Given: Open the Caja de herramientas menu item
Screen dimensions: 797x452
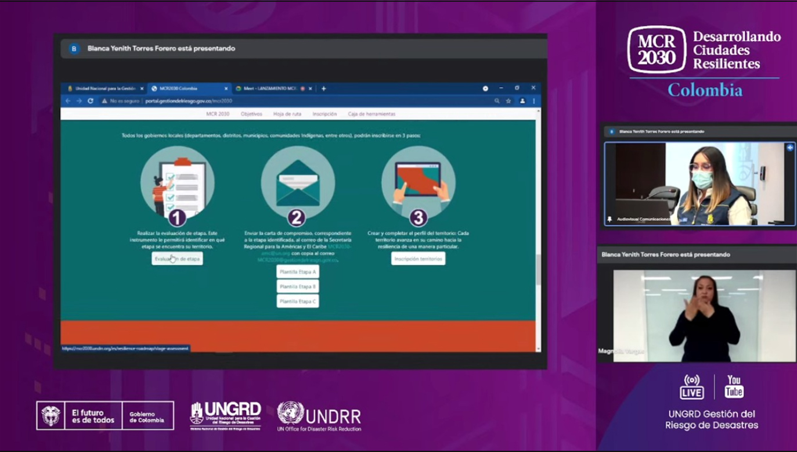Looking at the screenshot, I should point(372,114).
